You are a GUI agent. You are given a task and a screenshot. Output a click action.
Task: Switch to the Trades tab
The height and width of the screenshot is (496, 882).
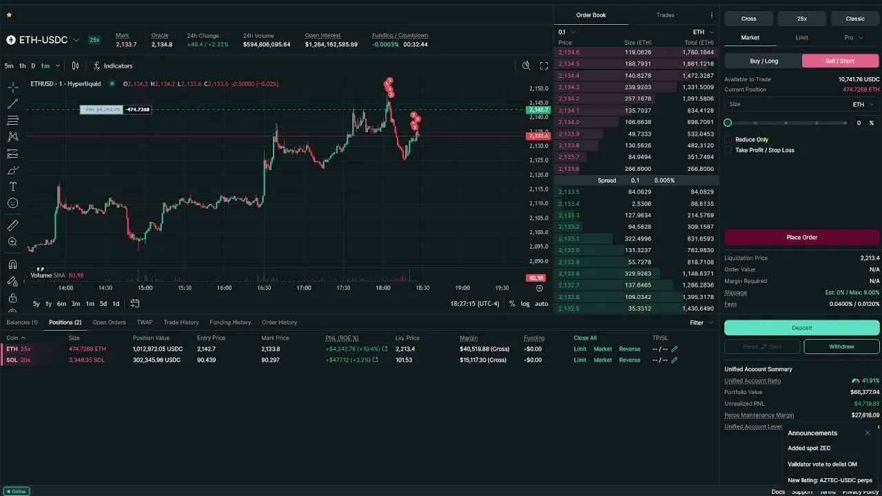(666, 15)
